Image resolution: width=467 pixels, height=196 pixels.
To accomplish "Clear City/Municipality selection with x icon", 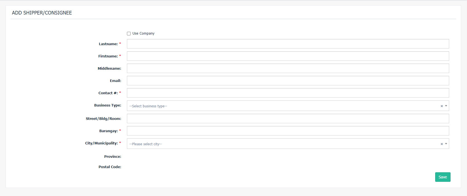I will click(x=442, y=144).
